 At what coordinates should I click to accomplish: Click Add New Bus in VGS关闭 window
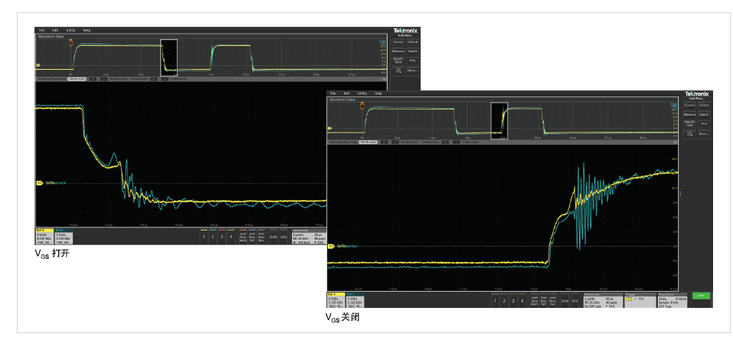pos(553,300)
